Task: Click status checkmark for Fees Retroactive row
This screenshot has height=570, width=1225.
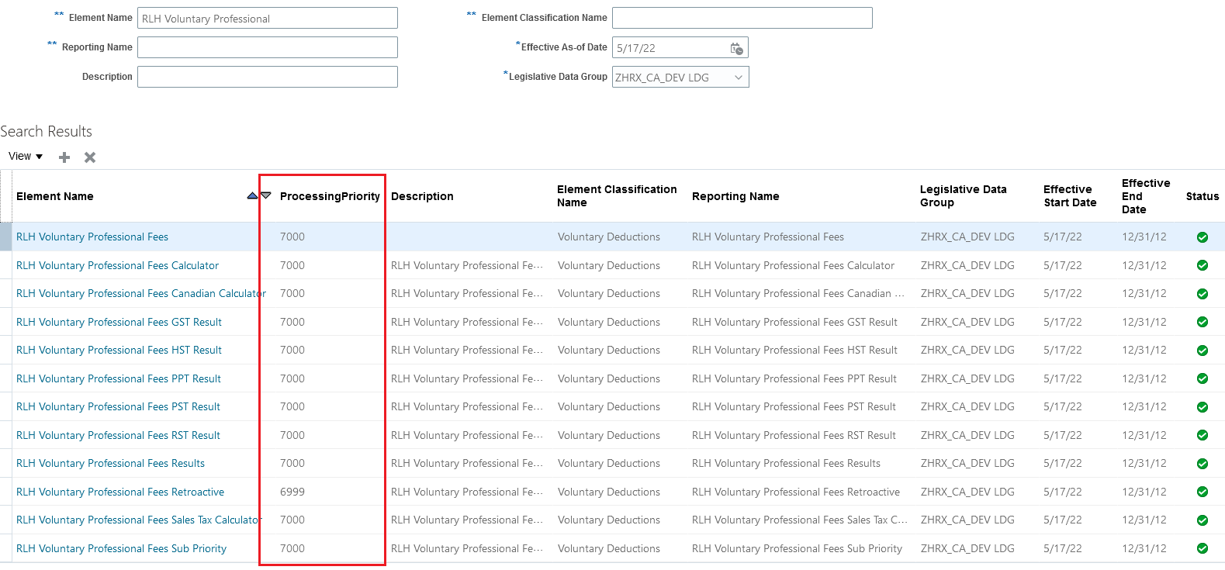Action: (1203, 492)
